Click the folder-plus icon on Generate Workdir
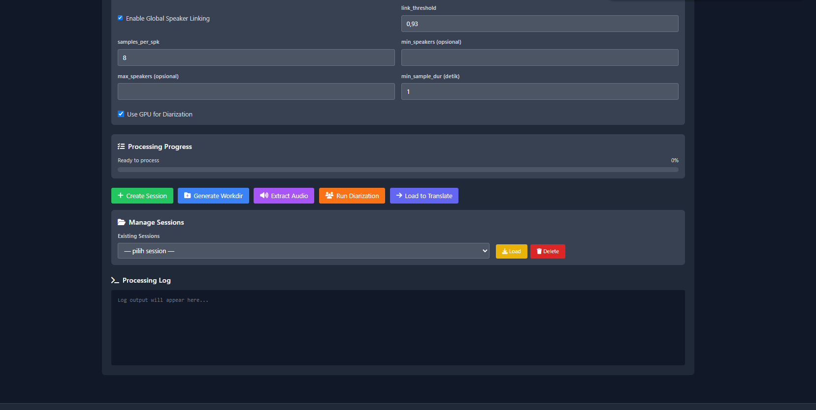This screenshot has width=816, height=410. (x=188, y=196)
